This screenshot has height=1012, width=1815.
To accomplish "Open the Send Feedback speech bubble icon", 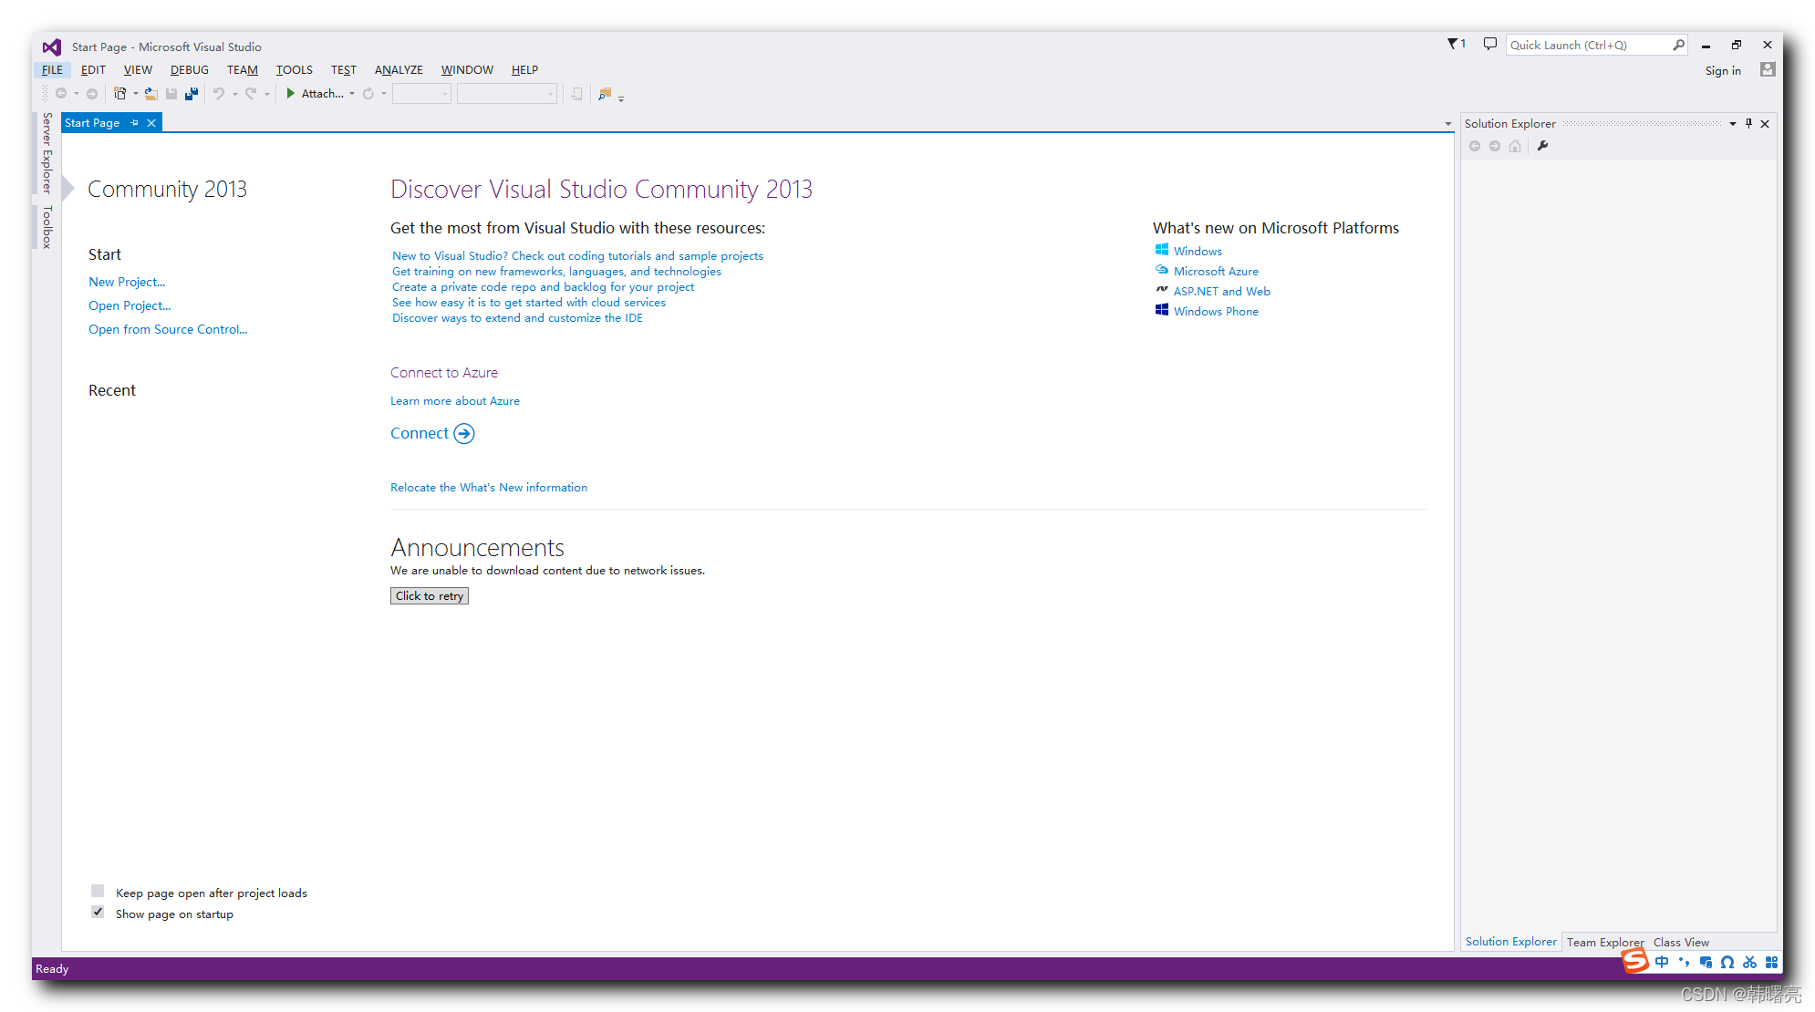I will (x=1490, y=44).
